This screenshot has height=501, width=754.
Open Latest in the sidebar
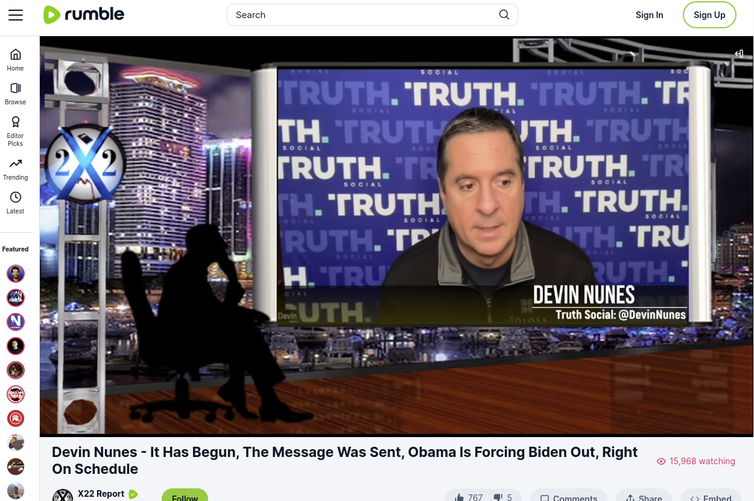(16, 203)
